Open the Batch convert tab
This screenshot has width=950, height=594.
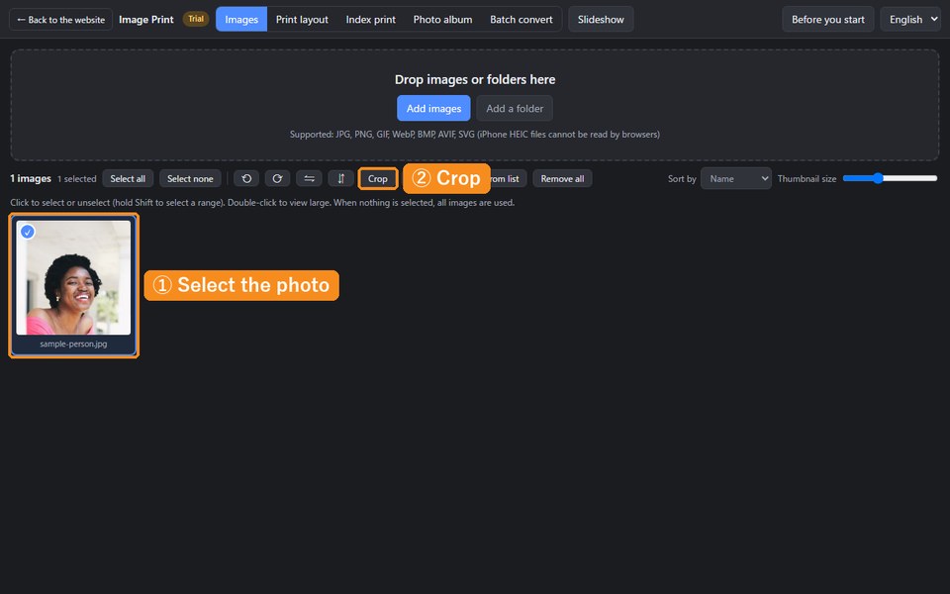point(522,20)
